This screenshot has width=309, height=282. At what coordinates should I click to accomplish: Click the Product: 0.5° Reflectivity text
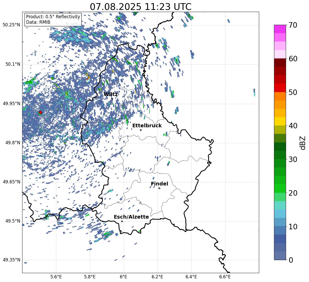(x=53, y=17)
